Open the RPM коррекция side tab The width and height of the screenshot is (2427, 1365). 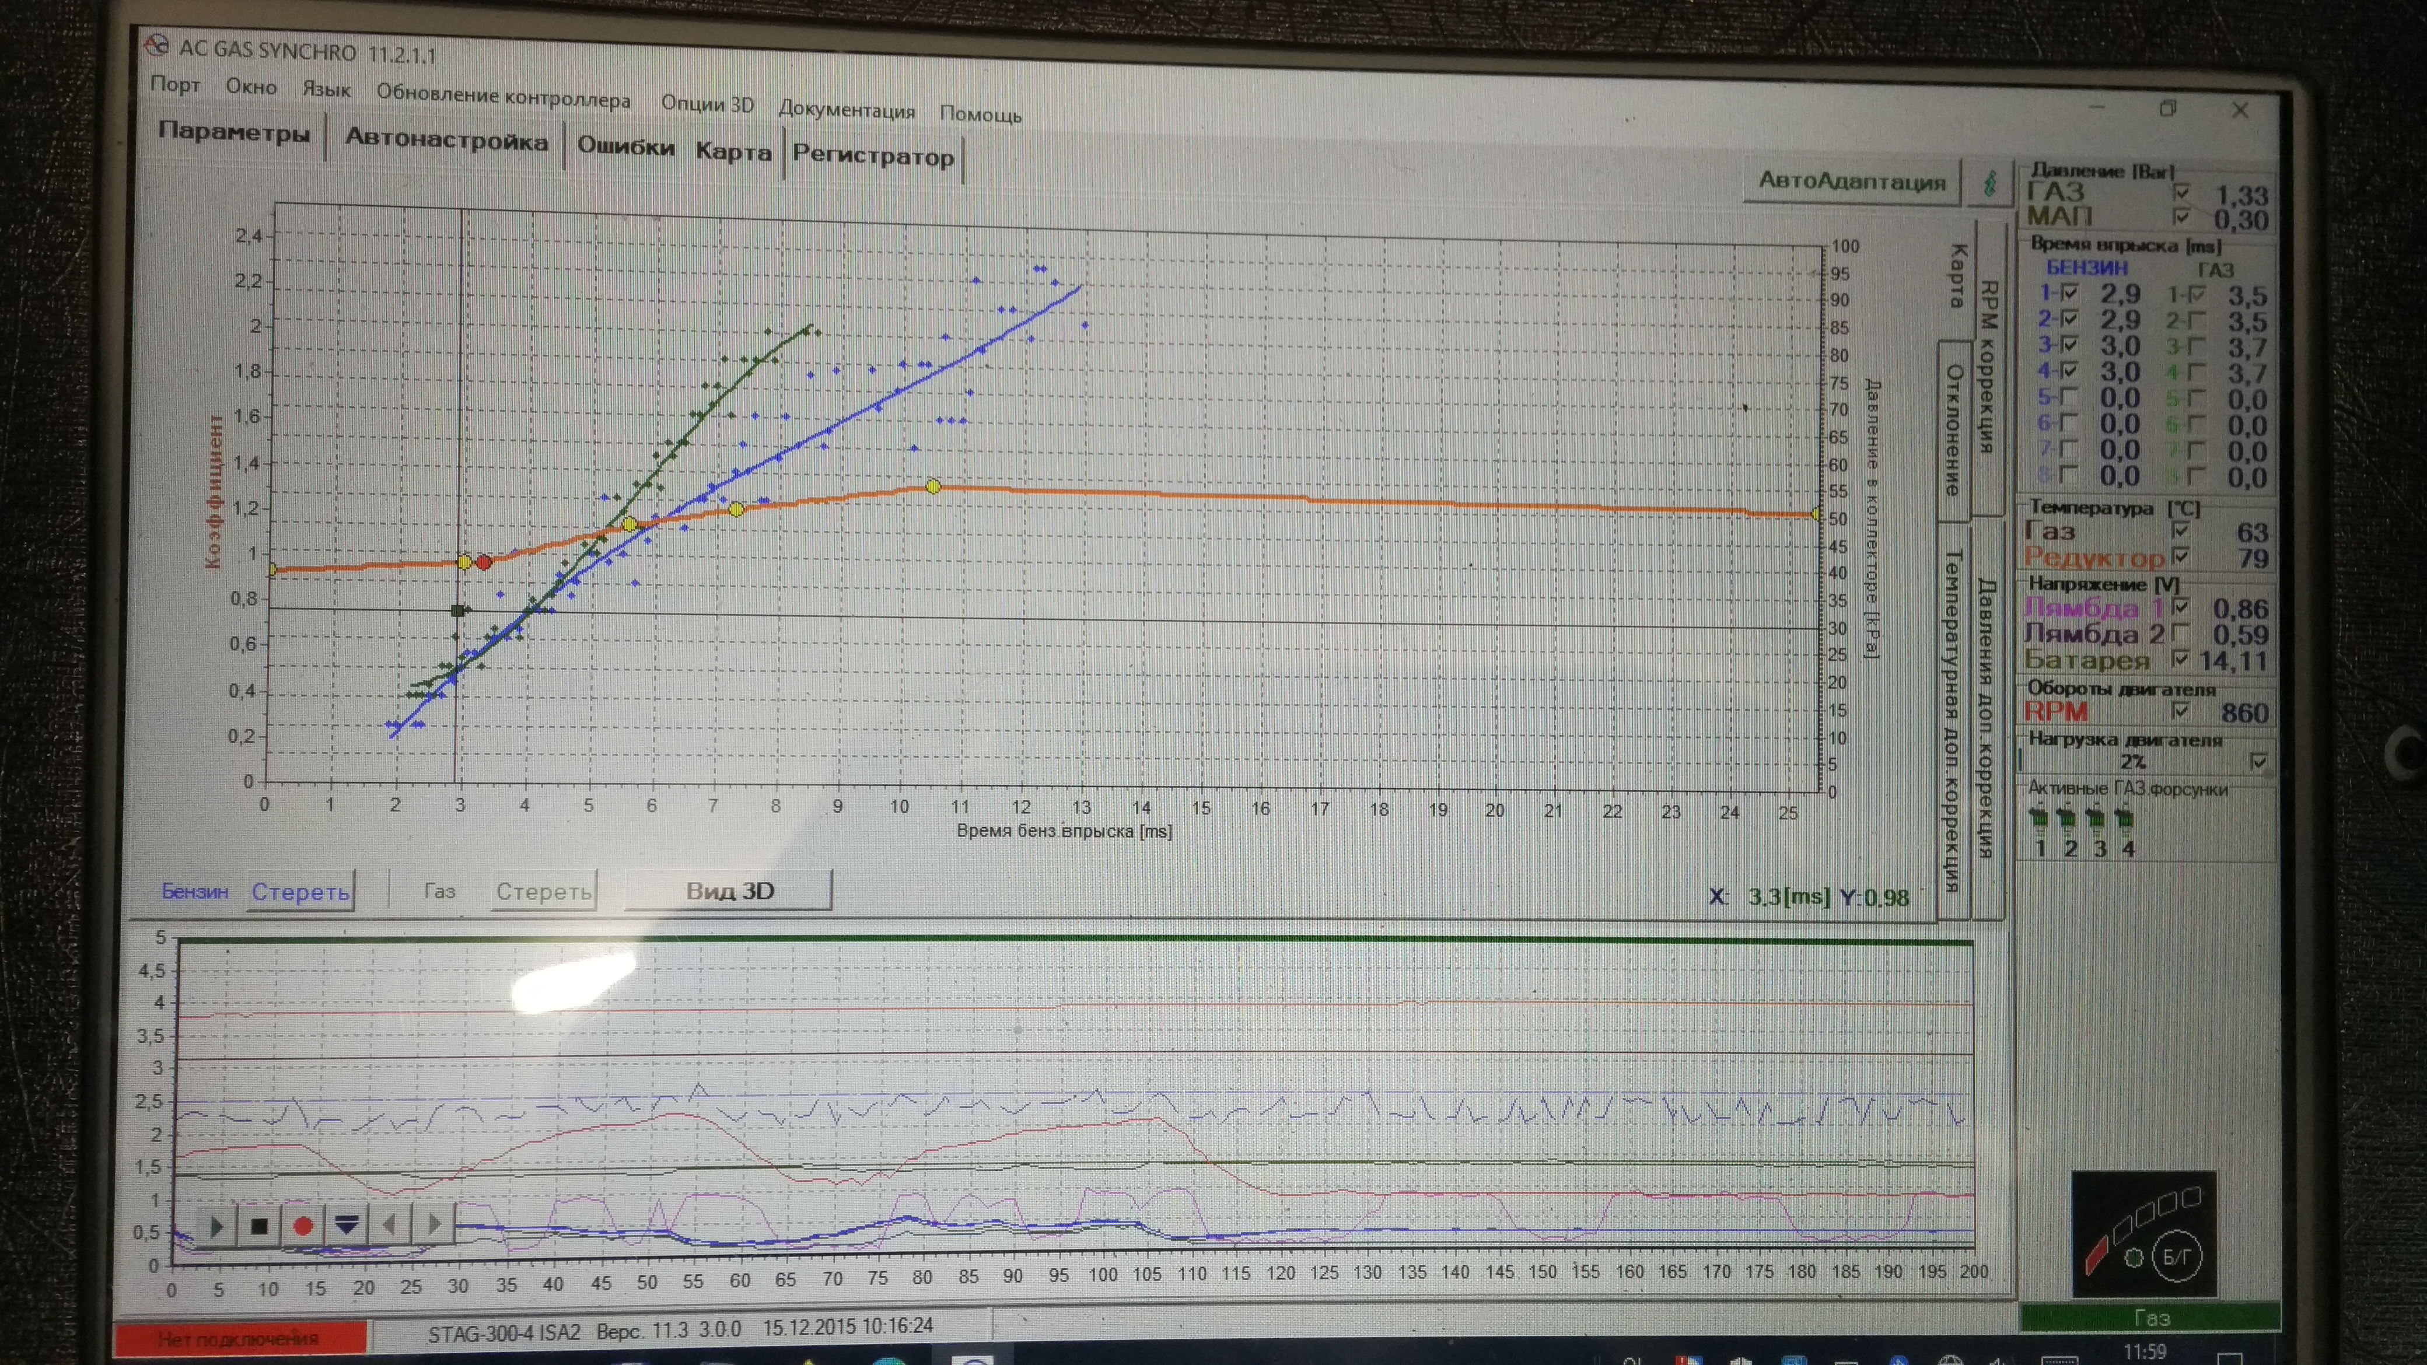pos(1988,367)
